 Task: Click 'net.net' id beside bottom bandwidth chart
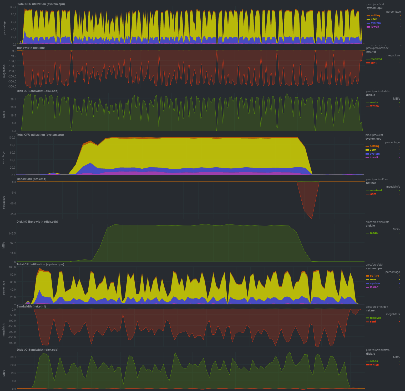tap(371, 311)
